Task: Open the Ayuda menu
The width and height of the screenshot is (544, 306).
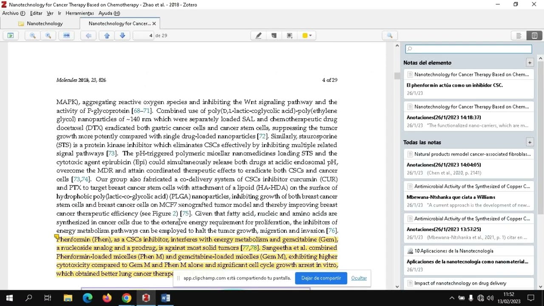Action: pos(109,13)
